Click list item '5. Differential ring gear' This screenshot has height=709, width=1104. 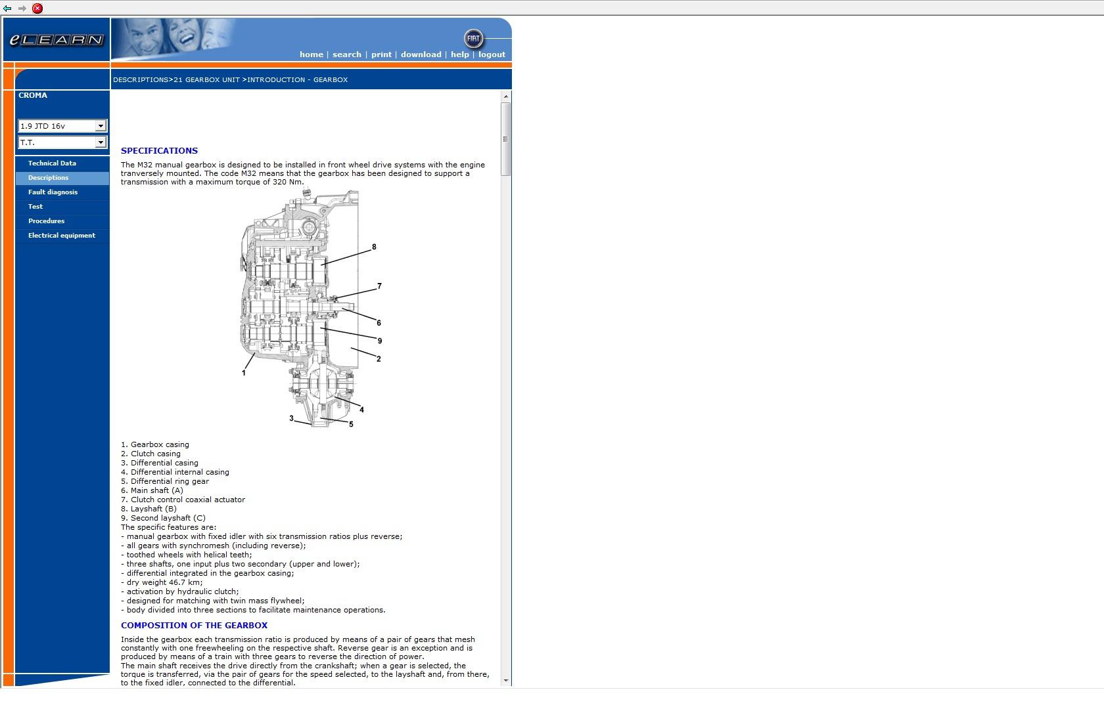(165, 482)
